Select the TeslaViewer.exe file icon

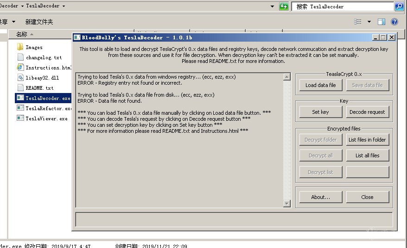click(x=20, y=118)
